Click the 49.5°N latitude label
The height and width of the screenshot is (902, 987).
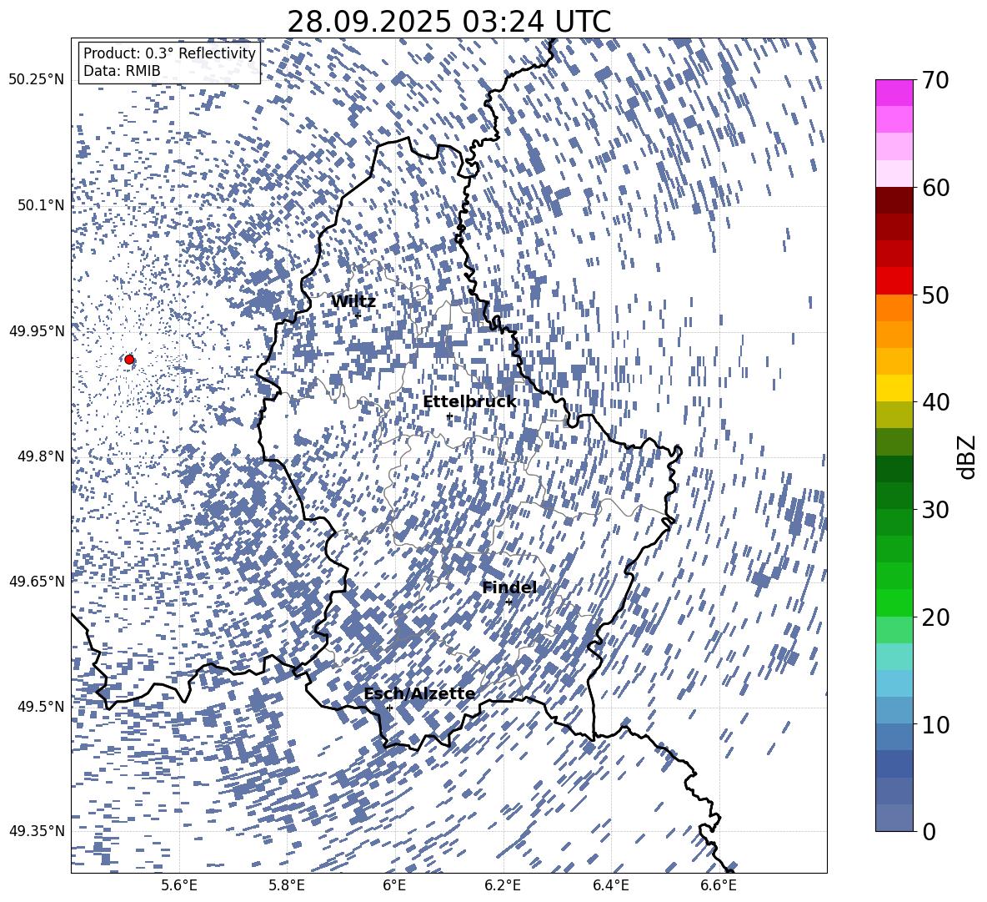pos(40,706)
